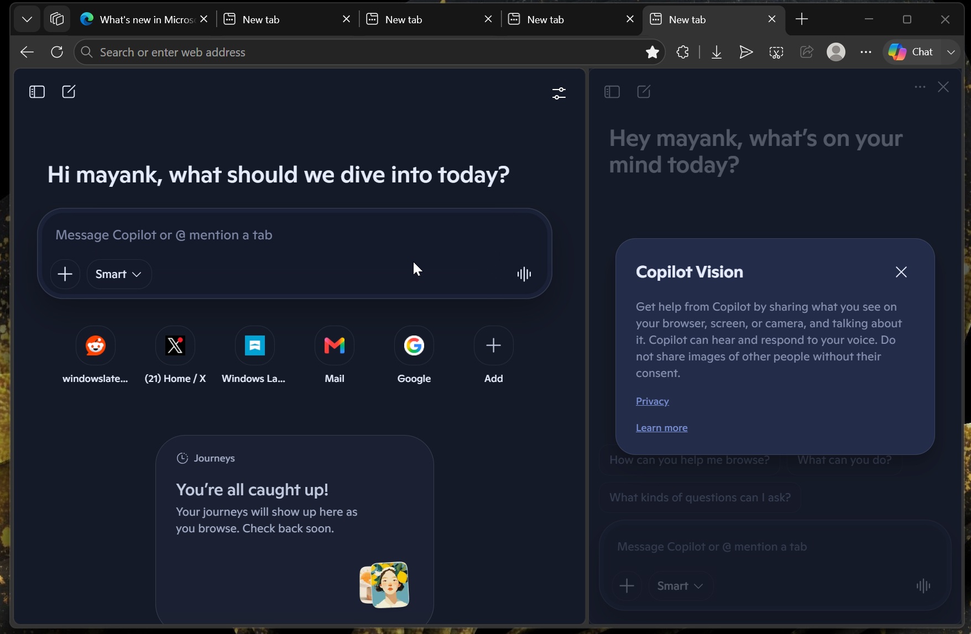Open the Privacy link in Copilot Vision
This screenshot has width=971, height=634.
point(652,401)
